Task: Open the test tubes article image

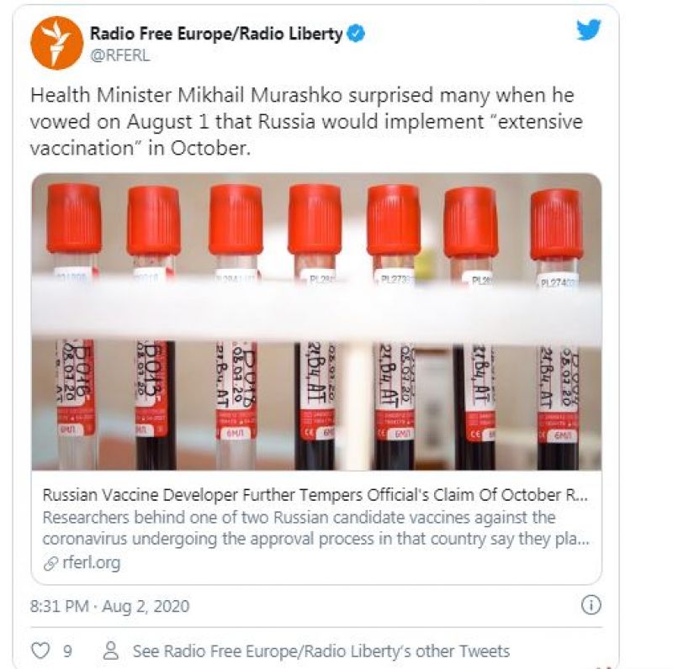Action: point(316,322)
